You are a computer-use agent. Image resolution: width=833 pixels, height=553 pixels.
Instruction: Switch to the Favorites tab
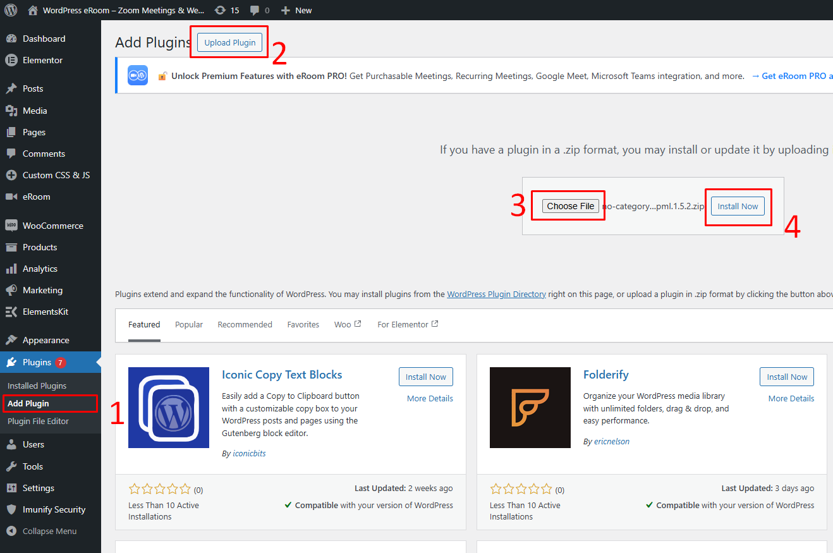click(x=303, y=324)
